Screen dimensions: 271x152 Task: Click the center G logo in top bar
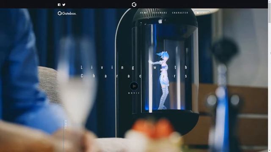pos(134,5)
